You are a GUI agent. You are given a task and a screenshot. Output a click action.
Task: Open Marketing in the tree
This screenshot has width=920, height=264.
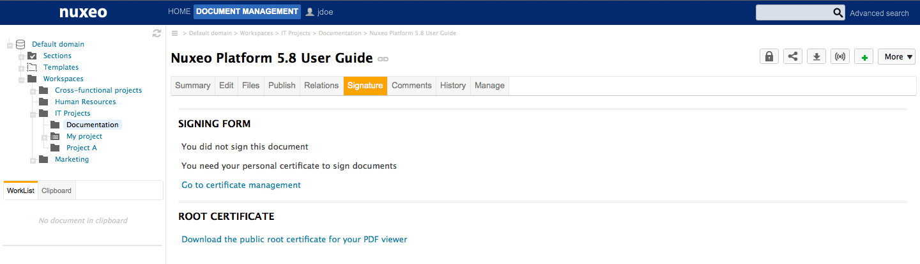pyautogui.click(x=72, y=159)
